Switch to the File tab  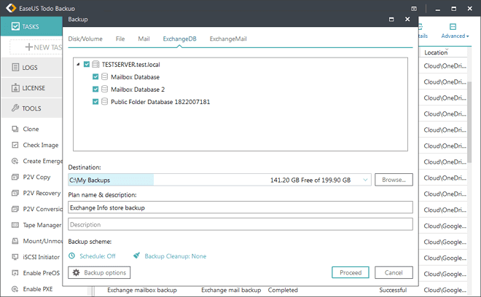[x=120, y=39]
